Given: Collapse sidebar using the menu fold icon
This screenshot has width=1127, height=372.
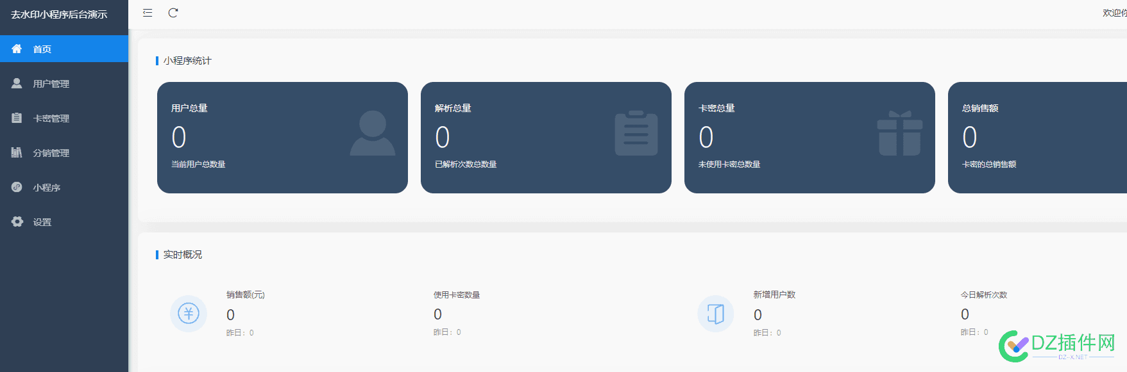Looking at the screenshot, I should [x=148, y=13].
